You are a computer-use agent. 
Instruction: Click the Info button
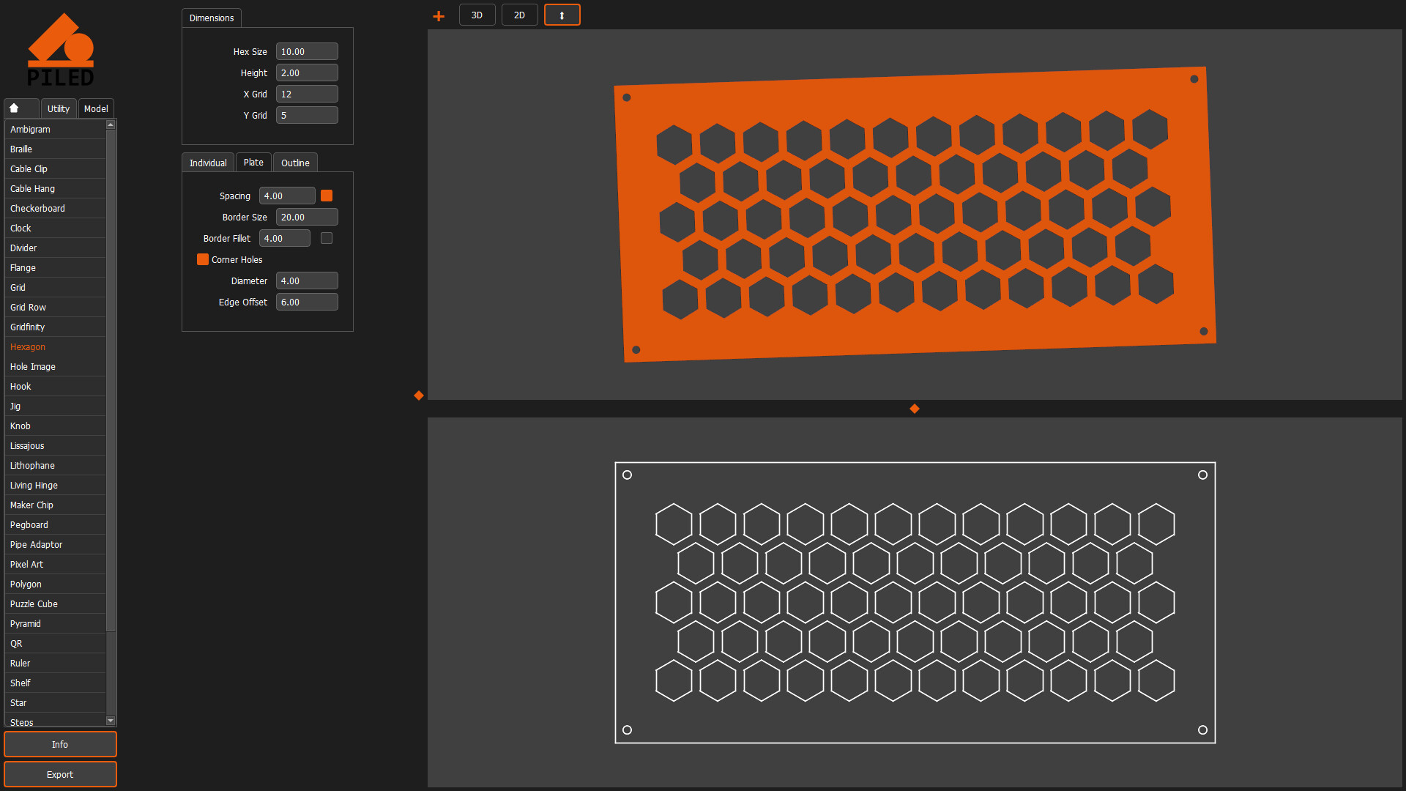pyautogui.click(x=60, y=744)
